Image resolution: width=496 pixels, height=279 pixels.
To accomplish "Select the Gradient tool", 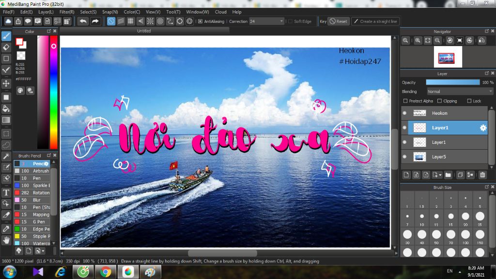I will click(6, 120).
